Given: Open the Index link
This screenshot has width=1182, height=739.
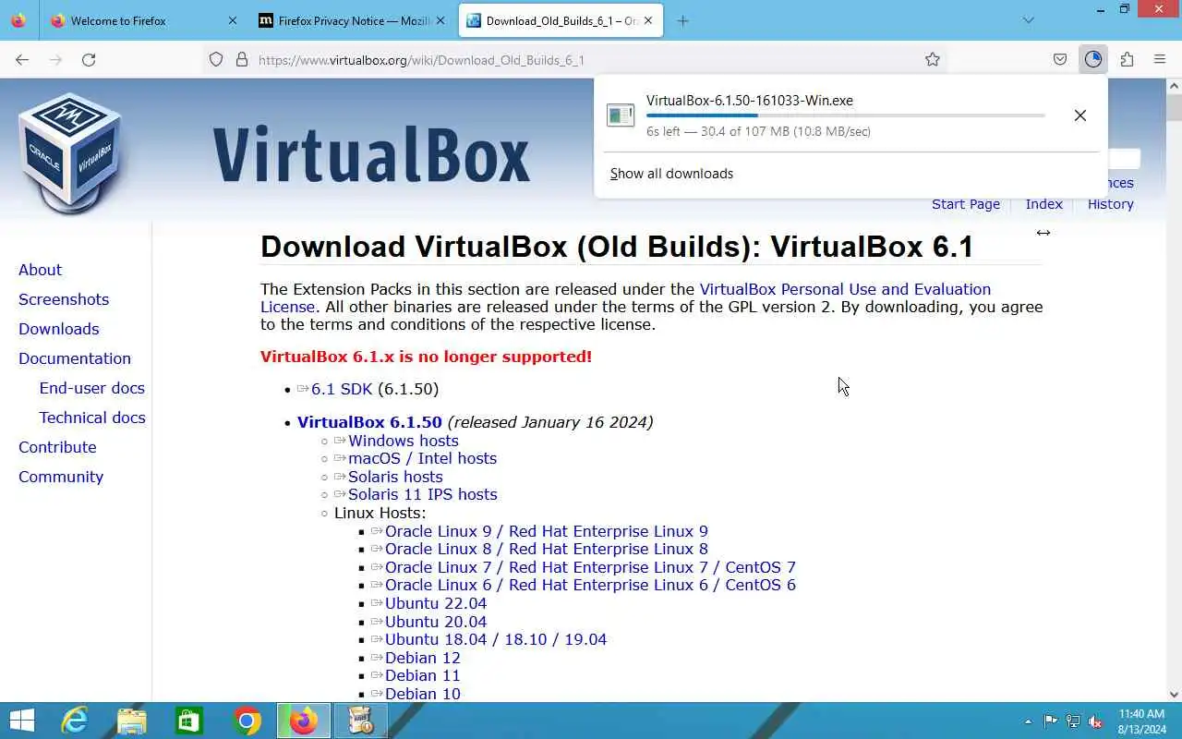Looking at the screenshot, I should [x=1043, y=204].
